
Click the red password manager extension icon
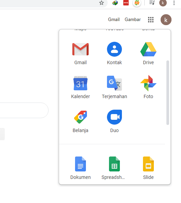tap(126, 3)
